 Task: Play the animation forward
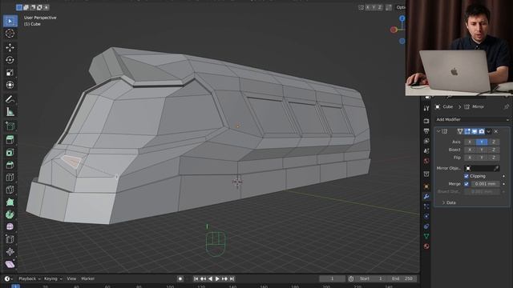pyautogui.click(x=217, y=279)
